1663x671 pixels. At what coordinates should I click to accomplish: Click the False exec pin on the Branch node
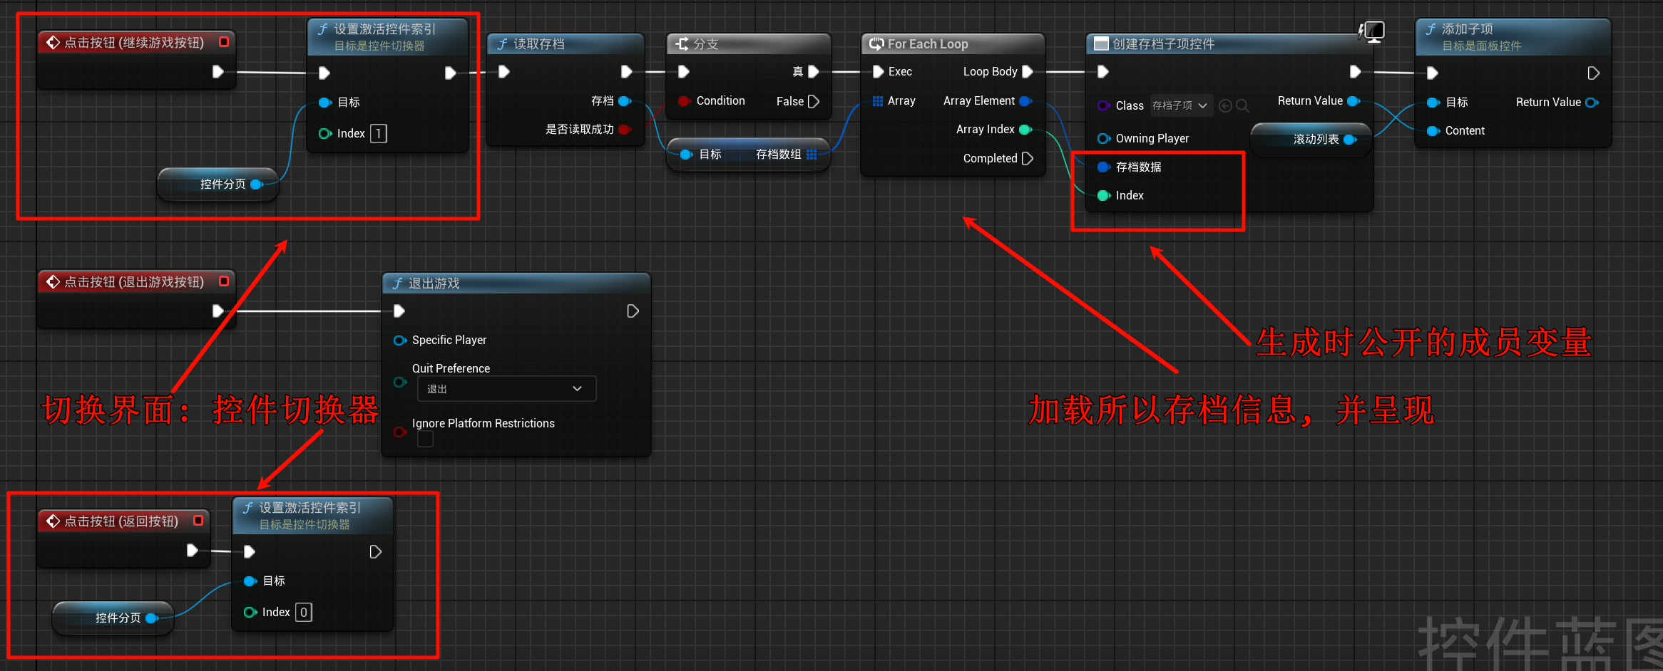tap(814, 101)
